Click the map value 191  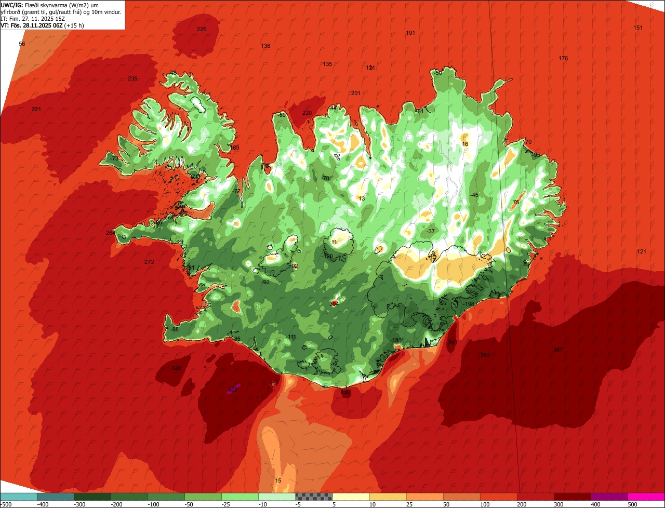pos(410,33)
